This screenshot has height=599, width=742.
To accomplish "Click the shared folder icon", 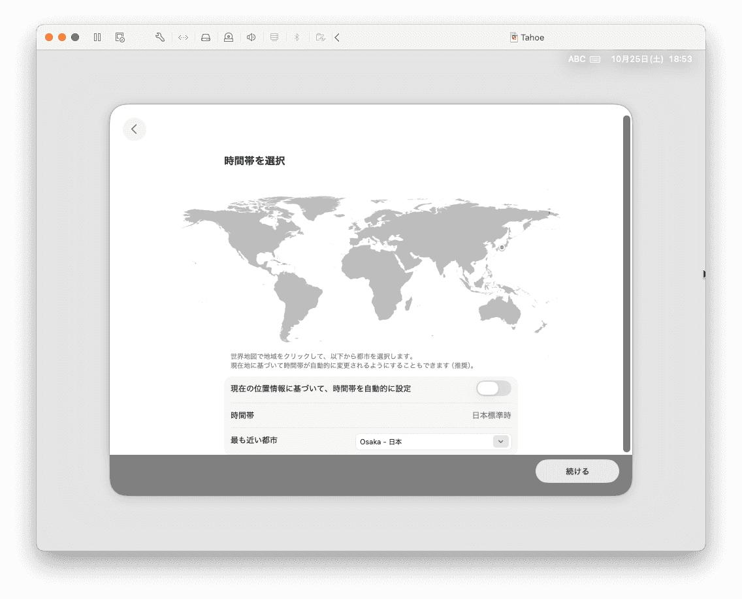I will (320, 37).
